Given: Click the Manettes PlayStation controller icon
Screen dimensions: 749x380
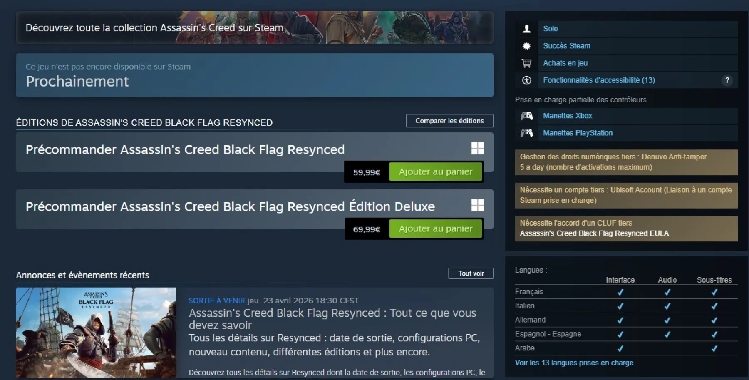Looking at the screenshot, I should tap(526, 133).
